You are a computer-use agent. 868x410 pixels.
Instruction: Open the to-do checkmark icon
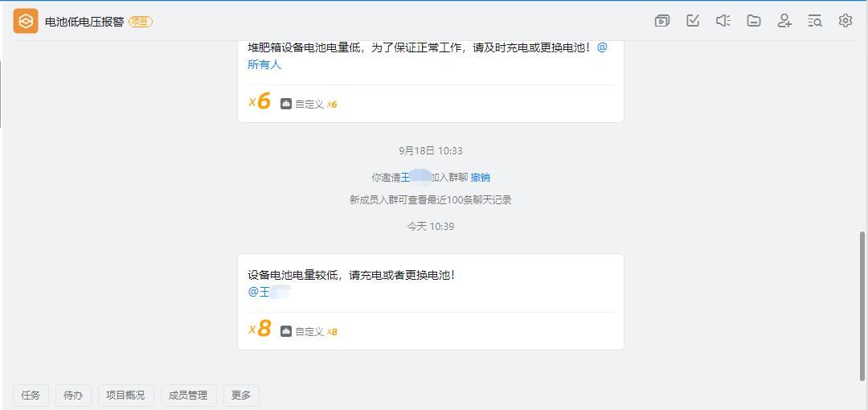pos(693,21)
